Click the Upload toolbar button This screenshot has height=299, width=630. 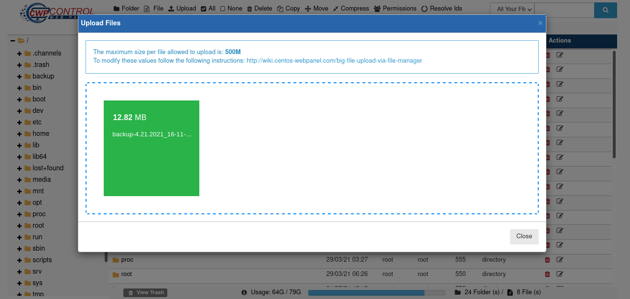[x=182, y=9]
